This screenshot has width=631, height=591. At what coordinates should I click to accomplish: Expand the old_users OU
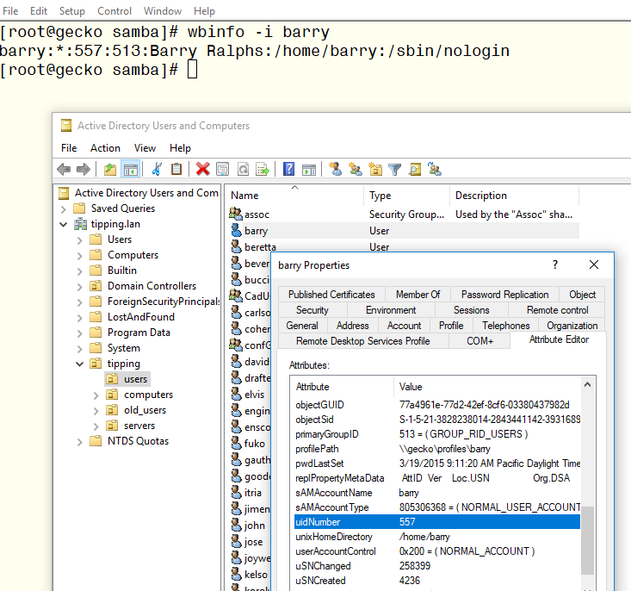[96, 411]
